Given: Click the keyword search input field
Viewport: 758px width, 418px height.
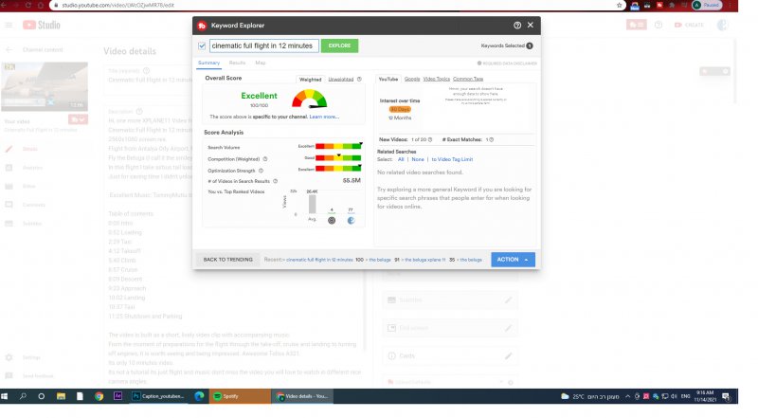Looking at the screenshot, I should (x=263, y=45).
